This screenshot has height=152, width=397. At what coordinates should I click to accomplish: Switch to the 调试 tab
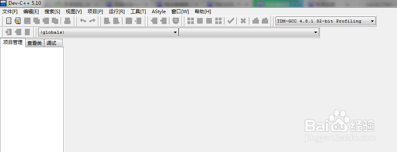53,43
